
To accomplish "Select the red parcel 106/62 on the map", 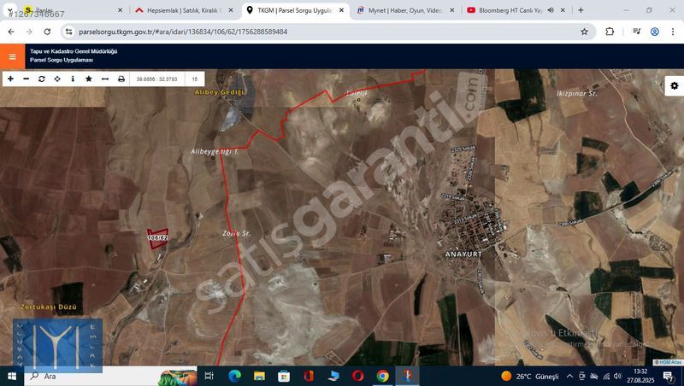I will [x=156, y=237].
